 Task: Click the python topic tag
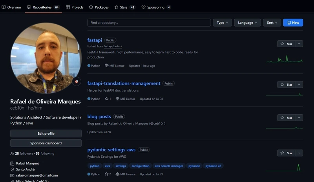tap(95, 166)
